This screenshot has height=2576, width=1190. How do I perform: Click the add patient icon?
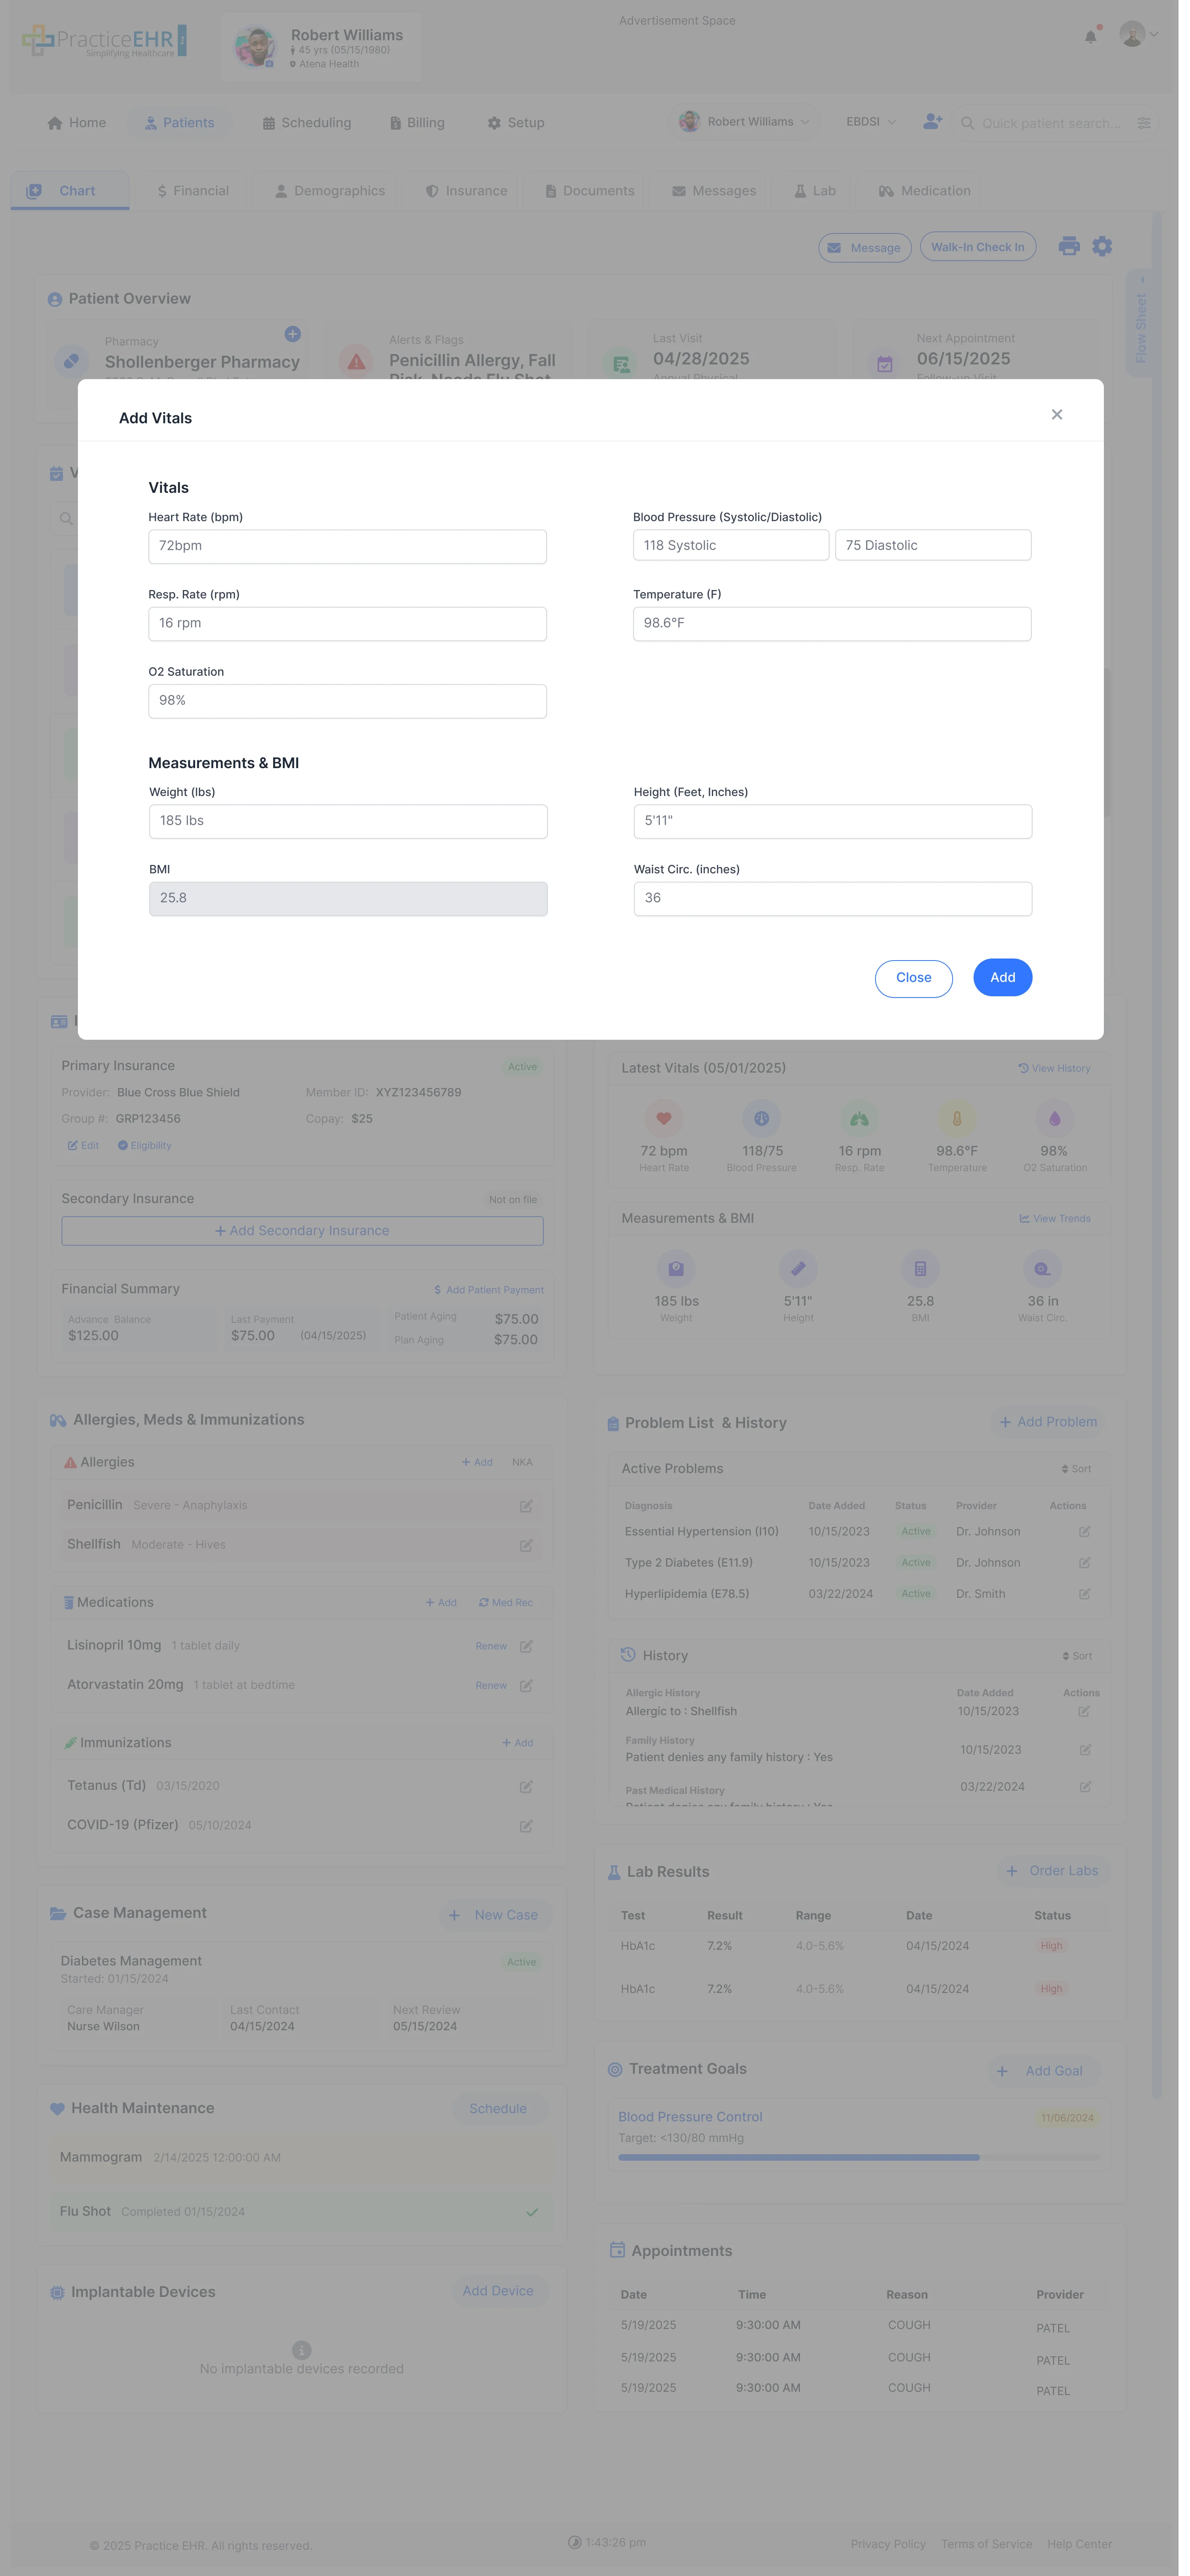931,122
